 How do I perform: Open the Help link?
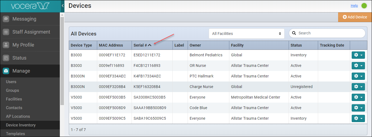tap(354, 6)
